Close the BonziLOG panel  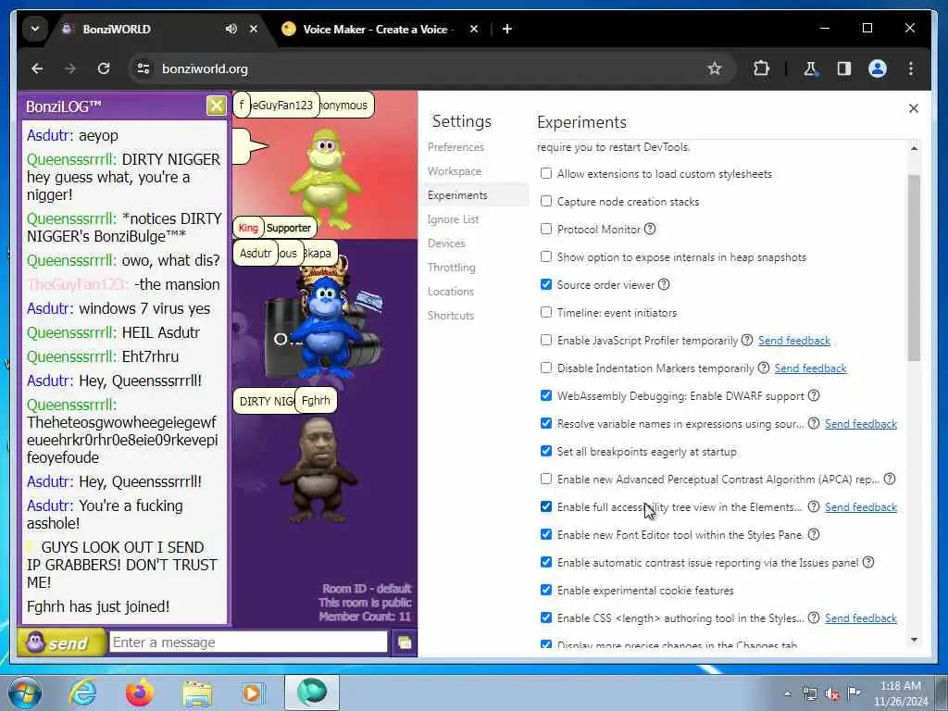pyautogui.click(x=216, y=106)
